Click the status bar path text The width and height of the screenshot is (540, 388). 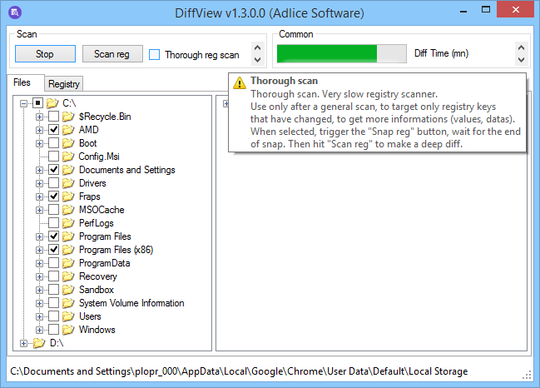click(239, 371)
